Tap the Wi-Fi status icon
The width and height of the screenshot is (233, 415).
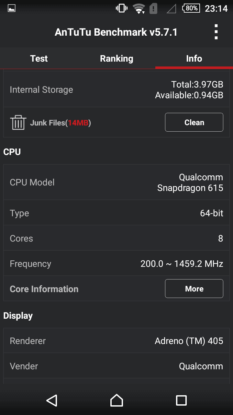[x=139, y=9]
